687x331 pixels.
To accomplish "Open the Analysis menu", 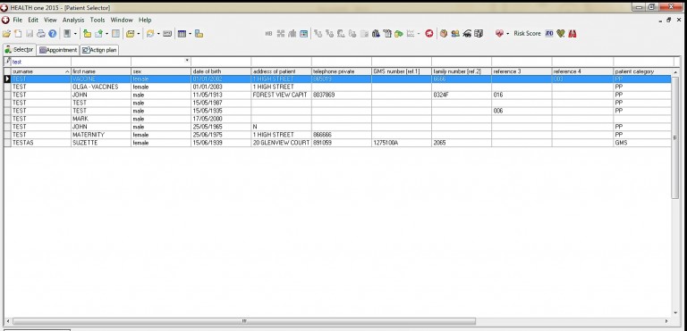I will pos(73,21).
